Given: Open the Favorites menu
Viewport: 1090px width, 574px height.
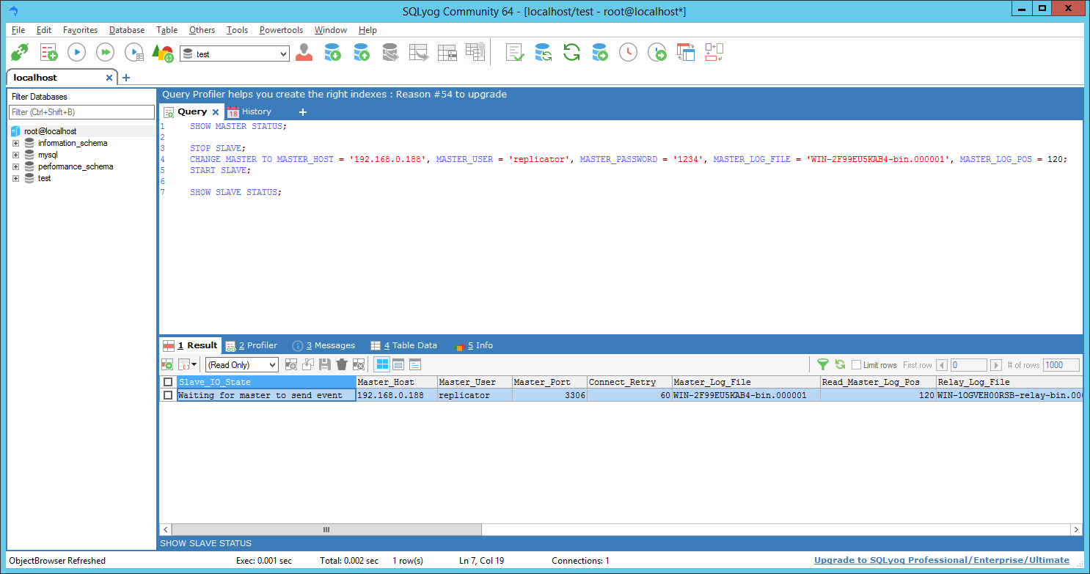Looking at the screenshot, I should tap(80, 30).
